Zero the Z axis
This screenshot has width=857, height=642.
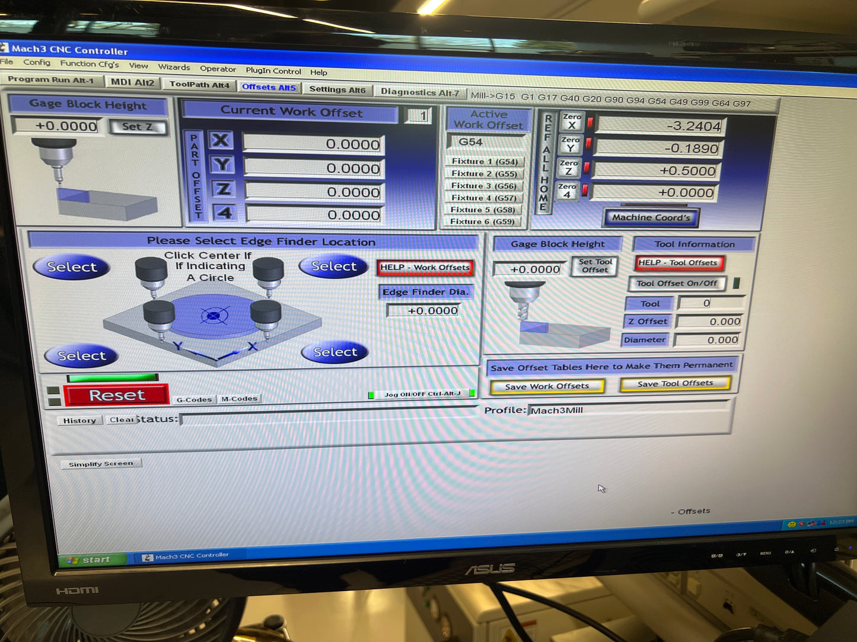click(568, 167)
